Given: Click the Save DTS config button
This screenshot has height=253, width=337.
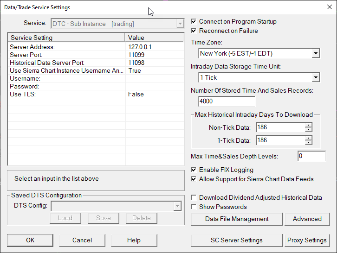Looking at the screenshot, I should (x=104, y=218).
